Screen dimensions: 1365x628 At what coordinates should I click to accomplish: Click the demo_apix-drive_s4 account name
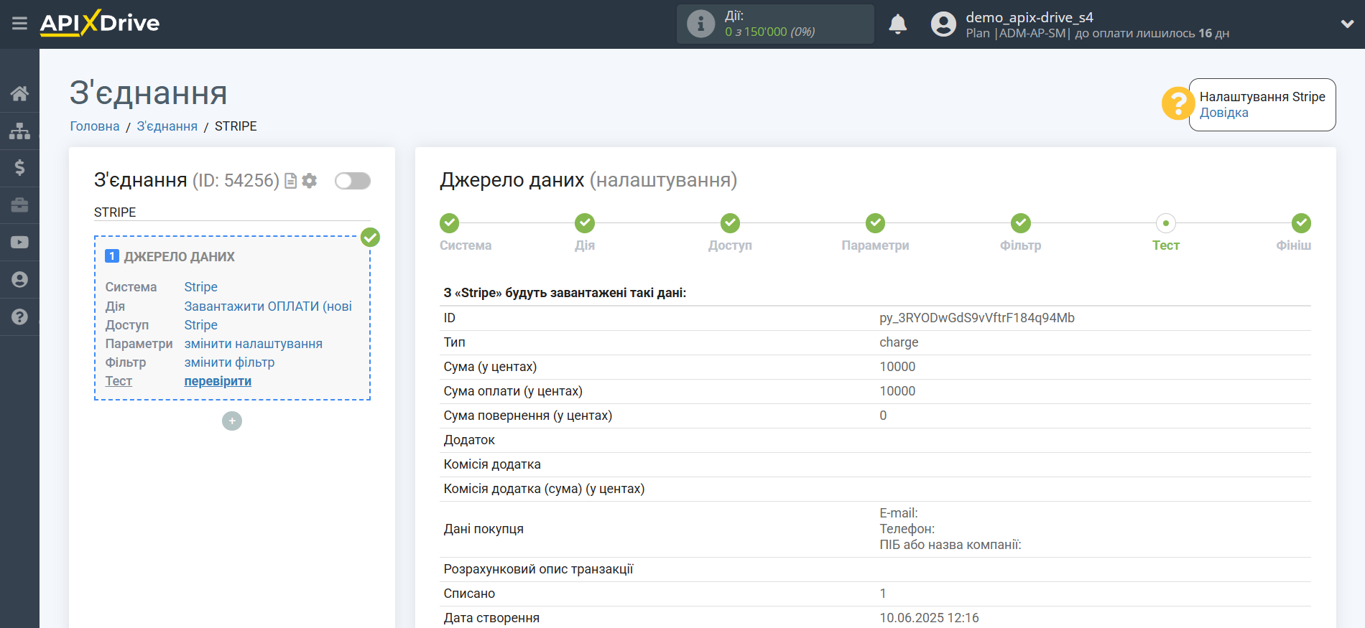coord(1029,17)
